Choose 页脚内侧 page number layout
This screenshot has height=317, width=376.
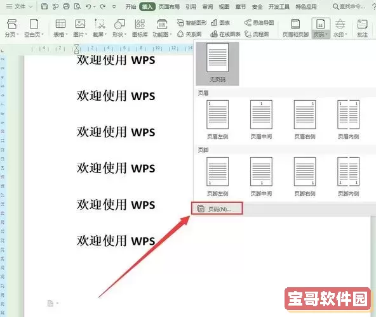pyautogui.click(x=348, y=176)
